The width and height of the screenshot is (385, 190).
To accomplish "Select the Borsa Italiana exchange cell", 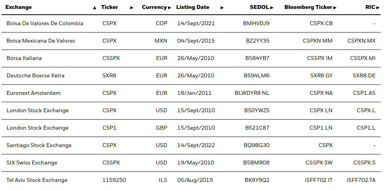I will pyautogui.click(x=24, y=58).
